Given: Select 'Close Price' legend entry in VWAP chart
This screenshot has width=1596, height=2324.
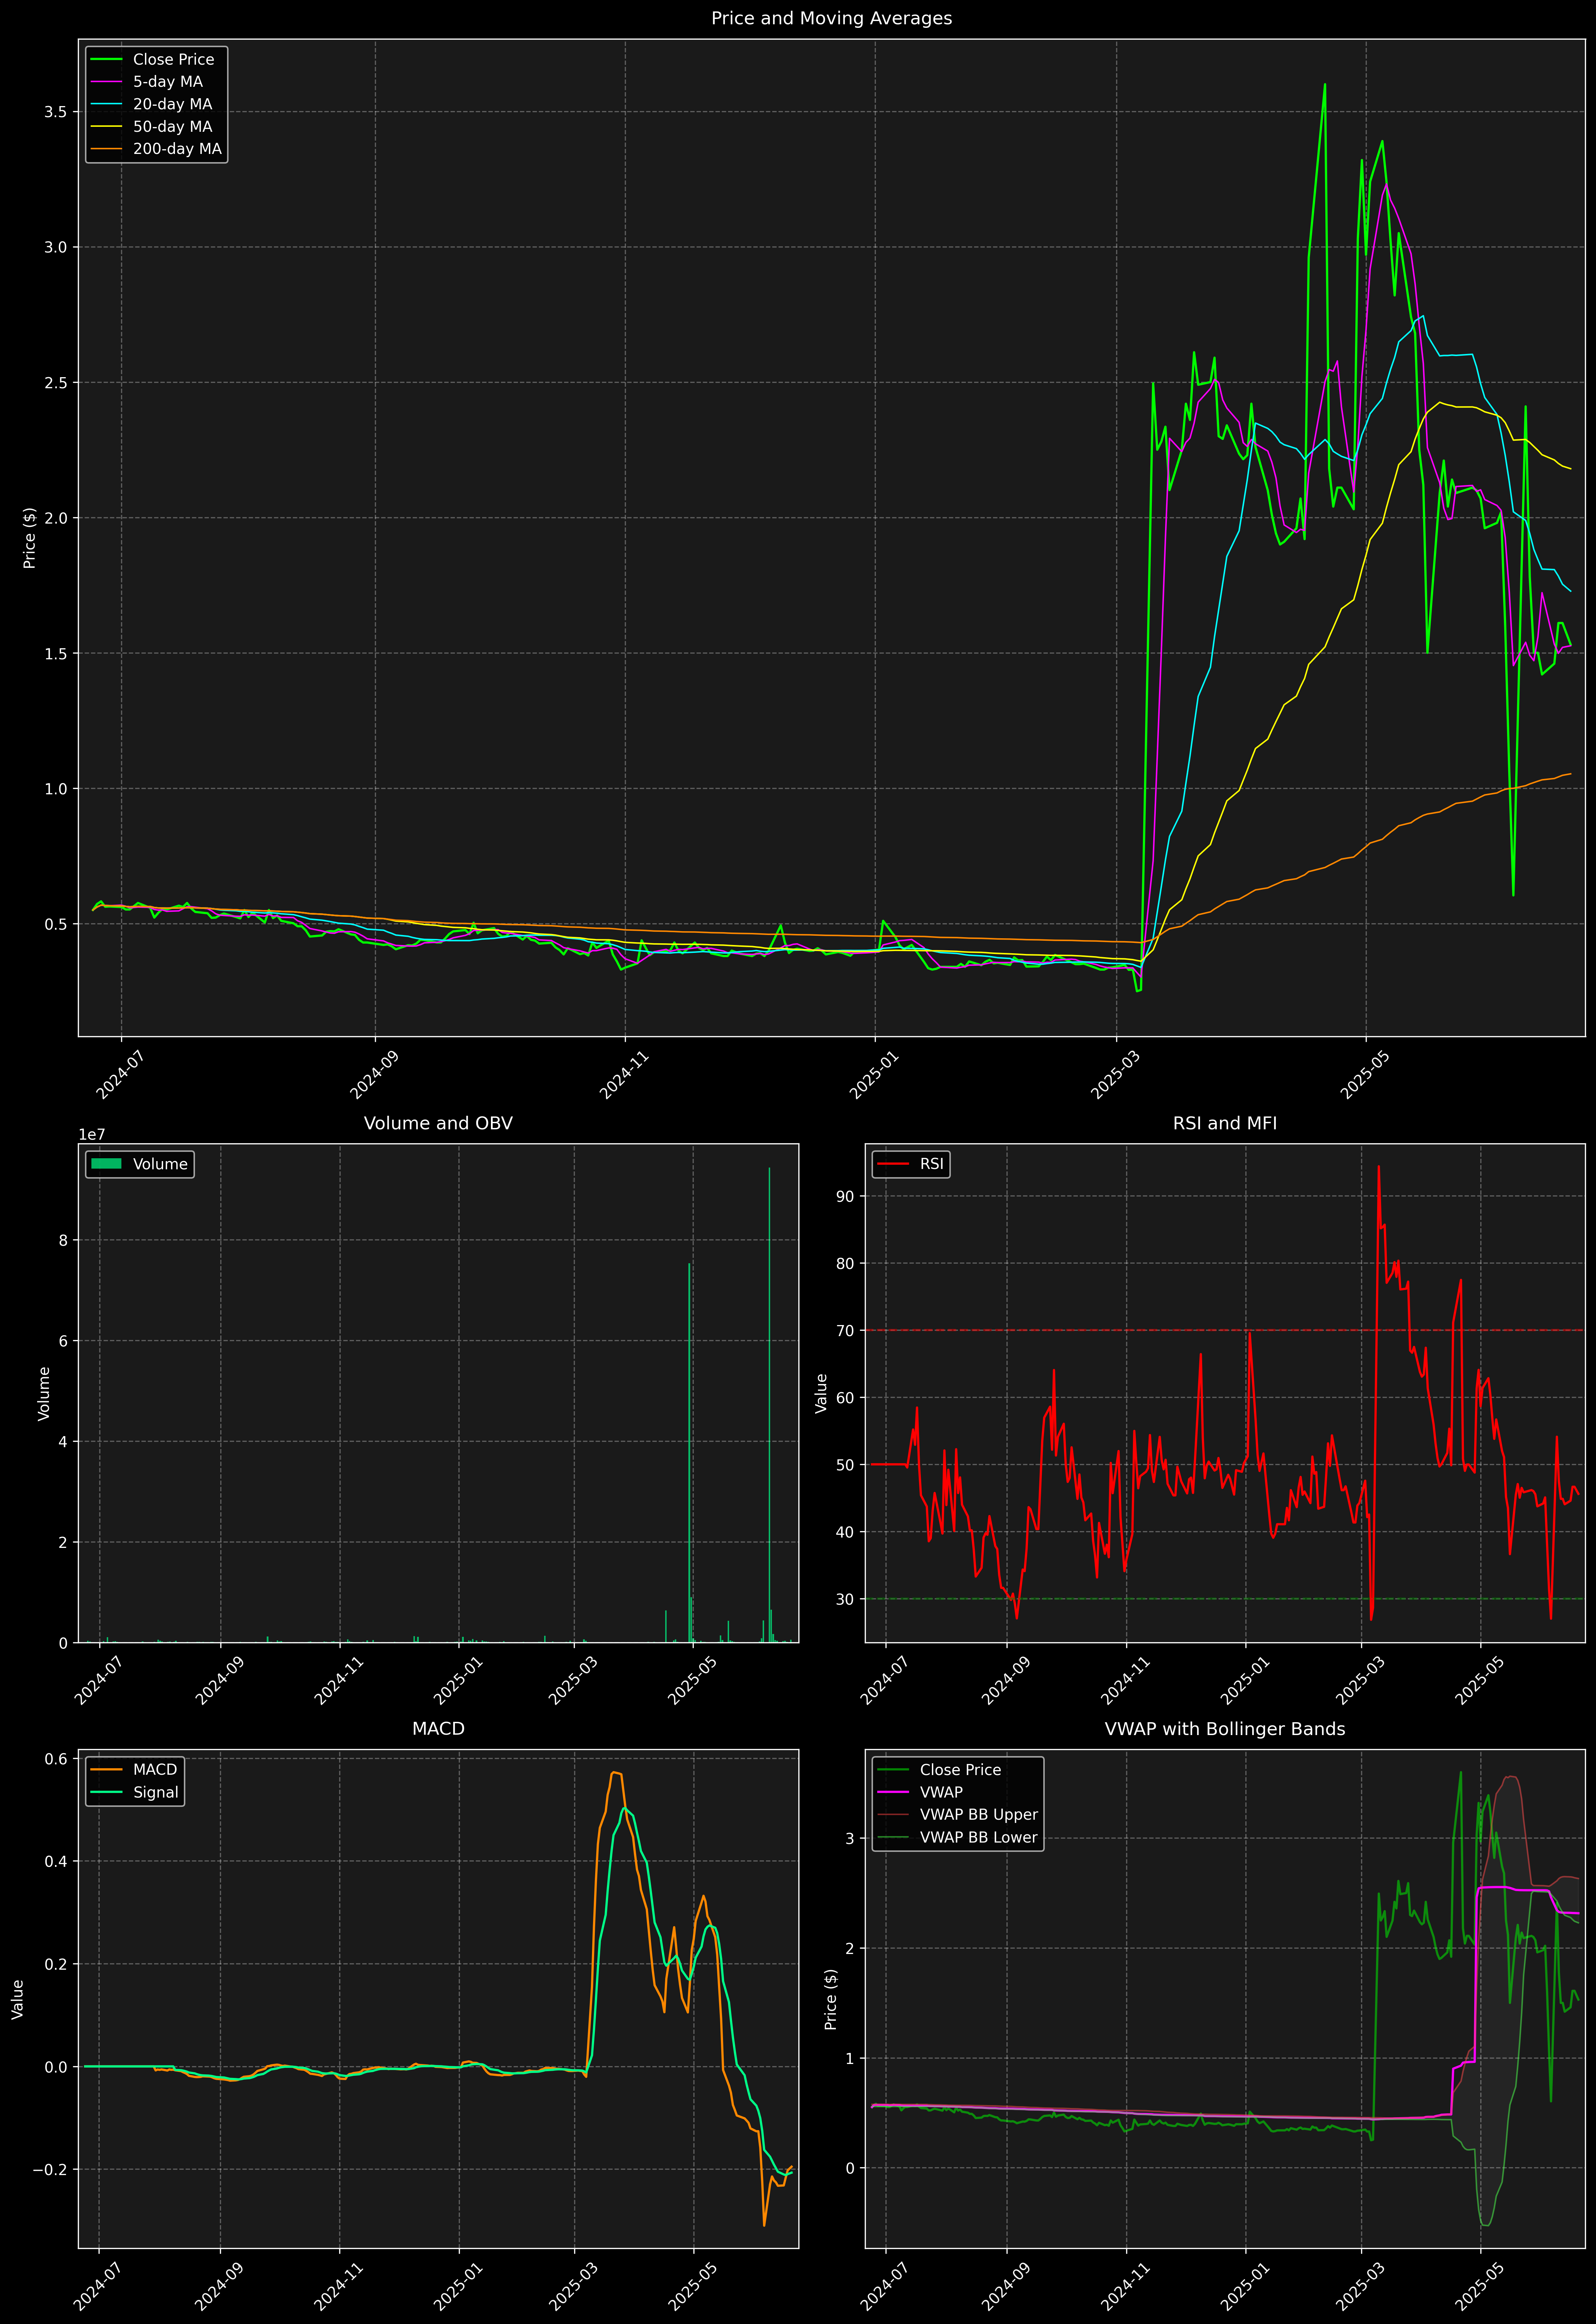Looking at the screenshot, I should click(x=940, y=1770).
